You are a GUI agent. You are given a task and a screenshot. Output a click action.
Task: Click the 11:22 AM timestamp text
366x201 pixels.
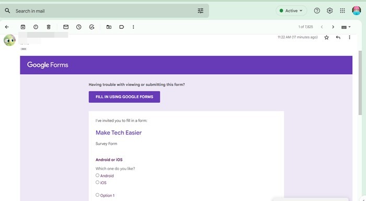pos(298,37)
